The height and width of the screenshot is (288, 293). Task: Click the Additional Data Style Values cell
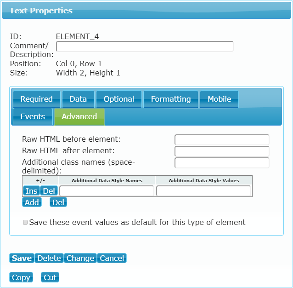[x=203, y=190]
